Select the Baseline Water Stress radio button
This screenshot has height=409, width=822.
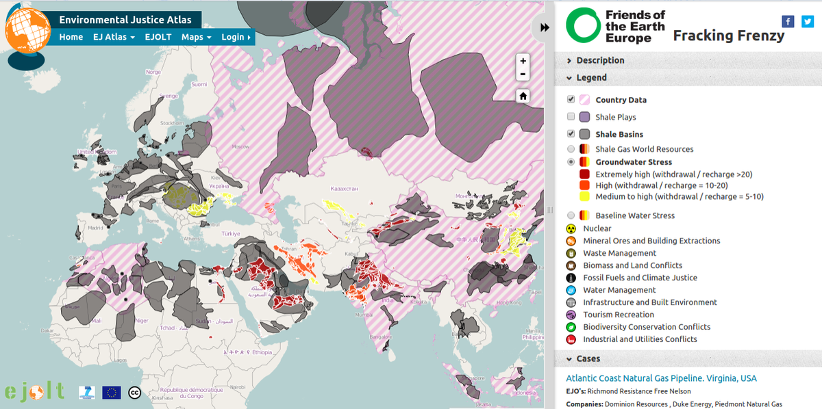(571, 215)
